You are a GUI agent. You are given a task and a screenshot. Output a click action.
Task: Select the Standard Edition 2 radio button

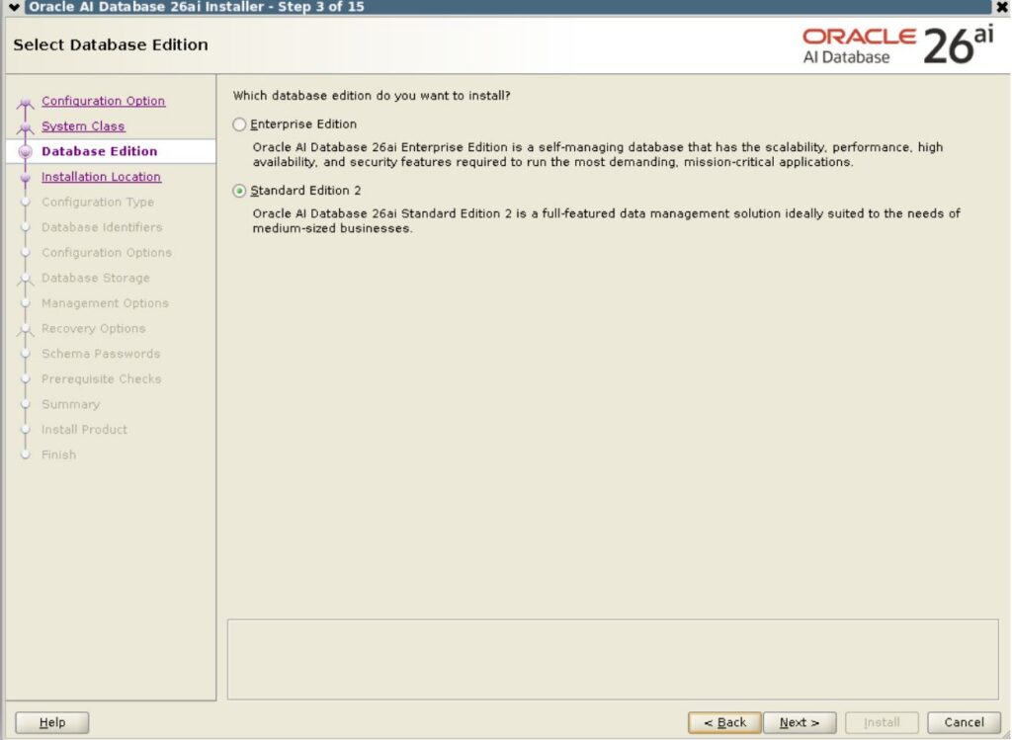239,191
